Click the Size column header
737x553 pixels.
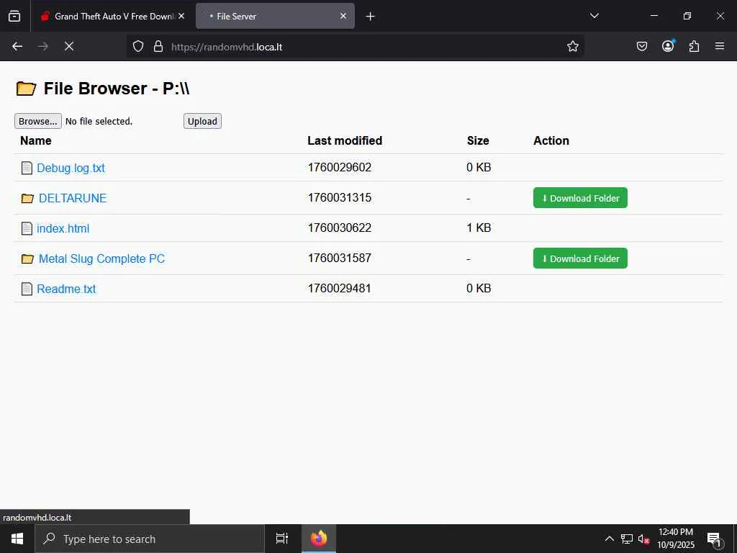pyautogui.click(x=478, y=140)
